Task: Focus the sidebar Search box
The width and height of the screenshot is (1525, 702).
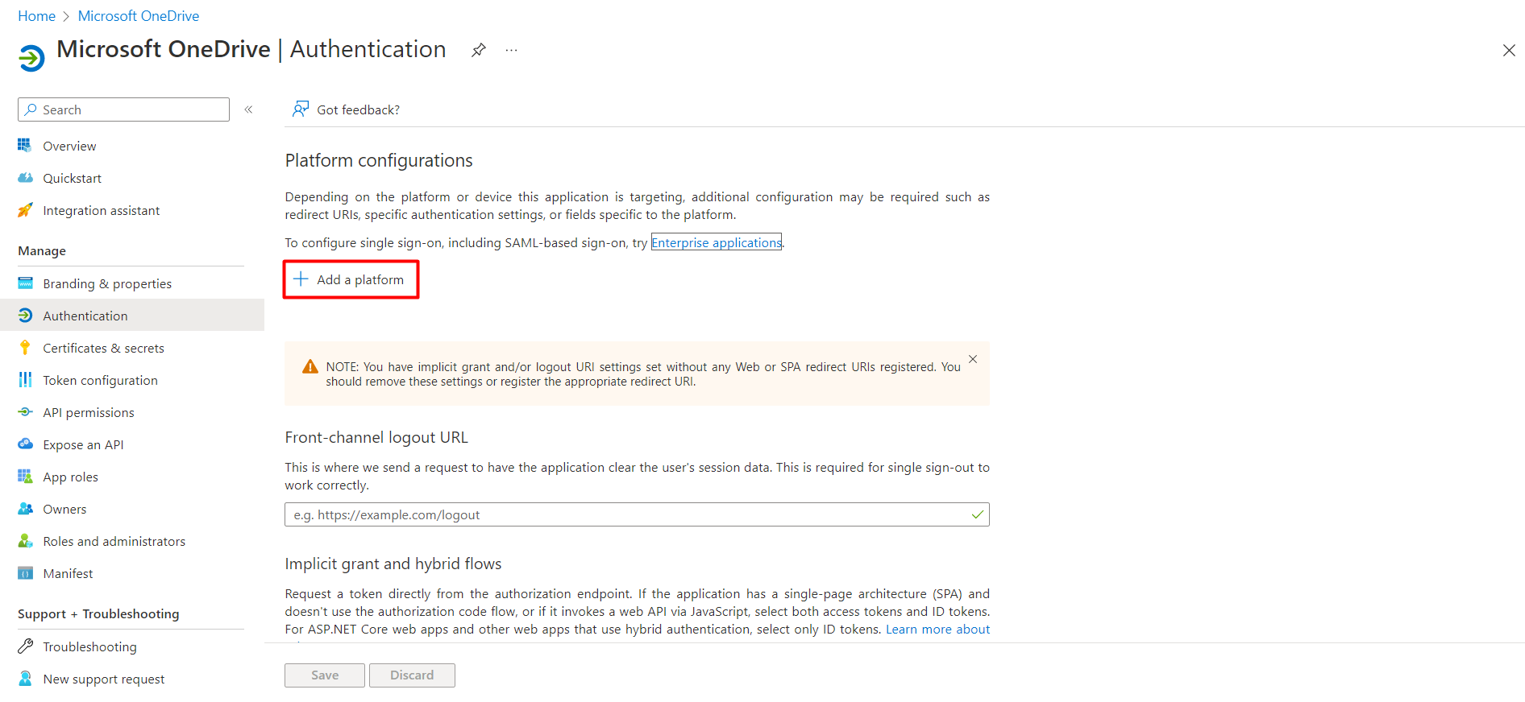Action: click(124, 109)
